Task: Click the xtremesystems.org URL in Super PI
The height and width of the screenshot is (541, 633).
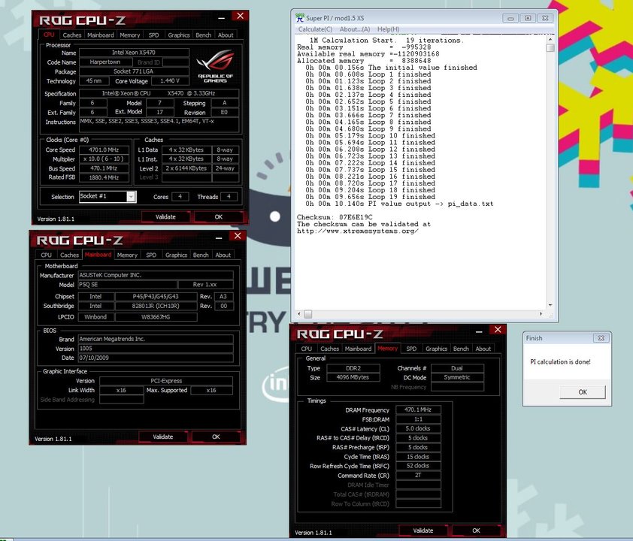Action: coord(358,231)
